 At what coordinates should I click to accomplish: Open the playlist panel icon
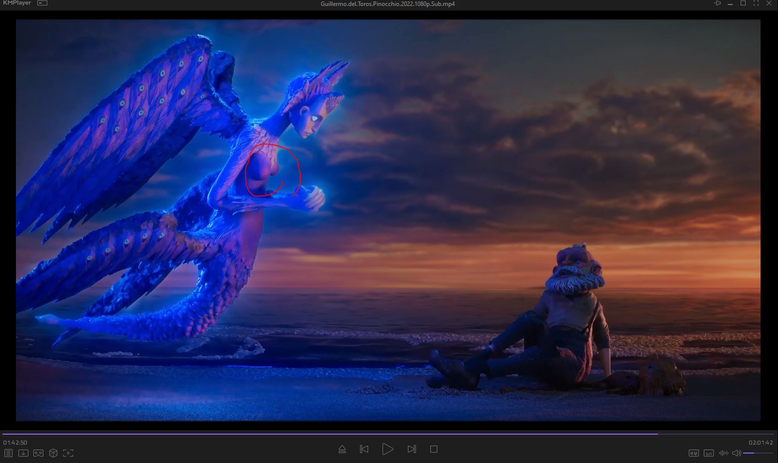pyautogui.click(x=8, y=453)
